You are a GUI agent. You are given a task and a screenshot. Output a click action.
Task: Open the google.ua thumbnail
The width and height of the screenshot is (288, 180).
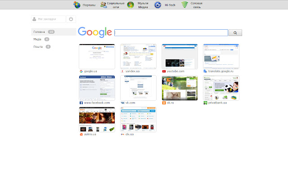pos(97,57)
